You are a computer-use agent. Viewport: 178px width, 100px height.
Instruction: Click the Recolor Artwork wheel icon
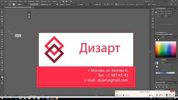[57, 4]
